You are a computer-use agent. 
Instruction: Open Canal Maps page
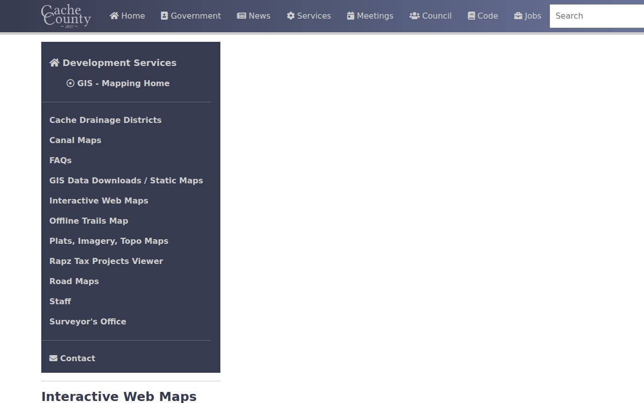[75, 140]
